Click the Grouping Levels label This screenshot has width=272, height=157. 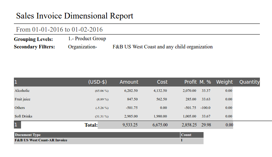(34, 39)
